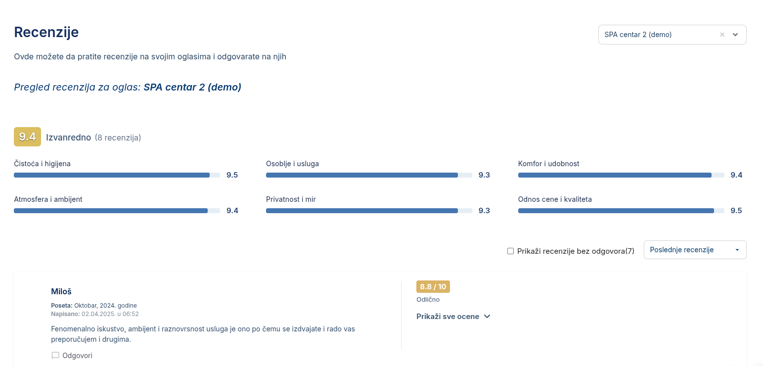Click the Čistoća i higijena rating bar

pos(117,175)
